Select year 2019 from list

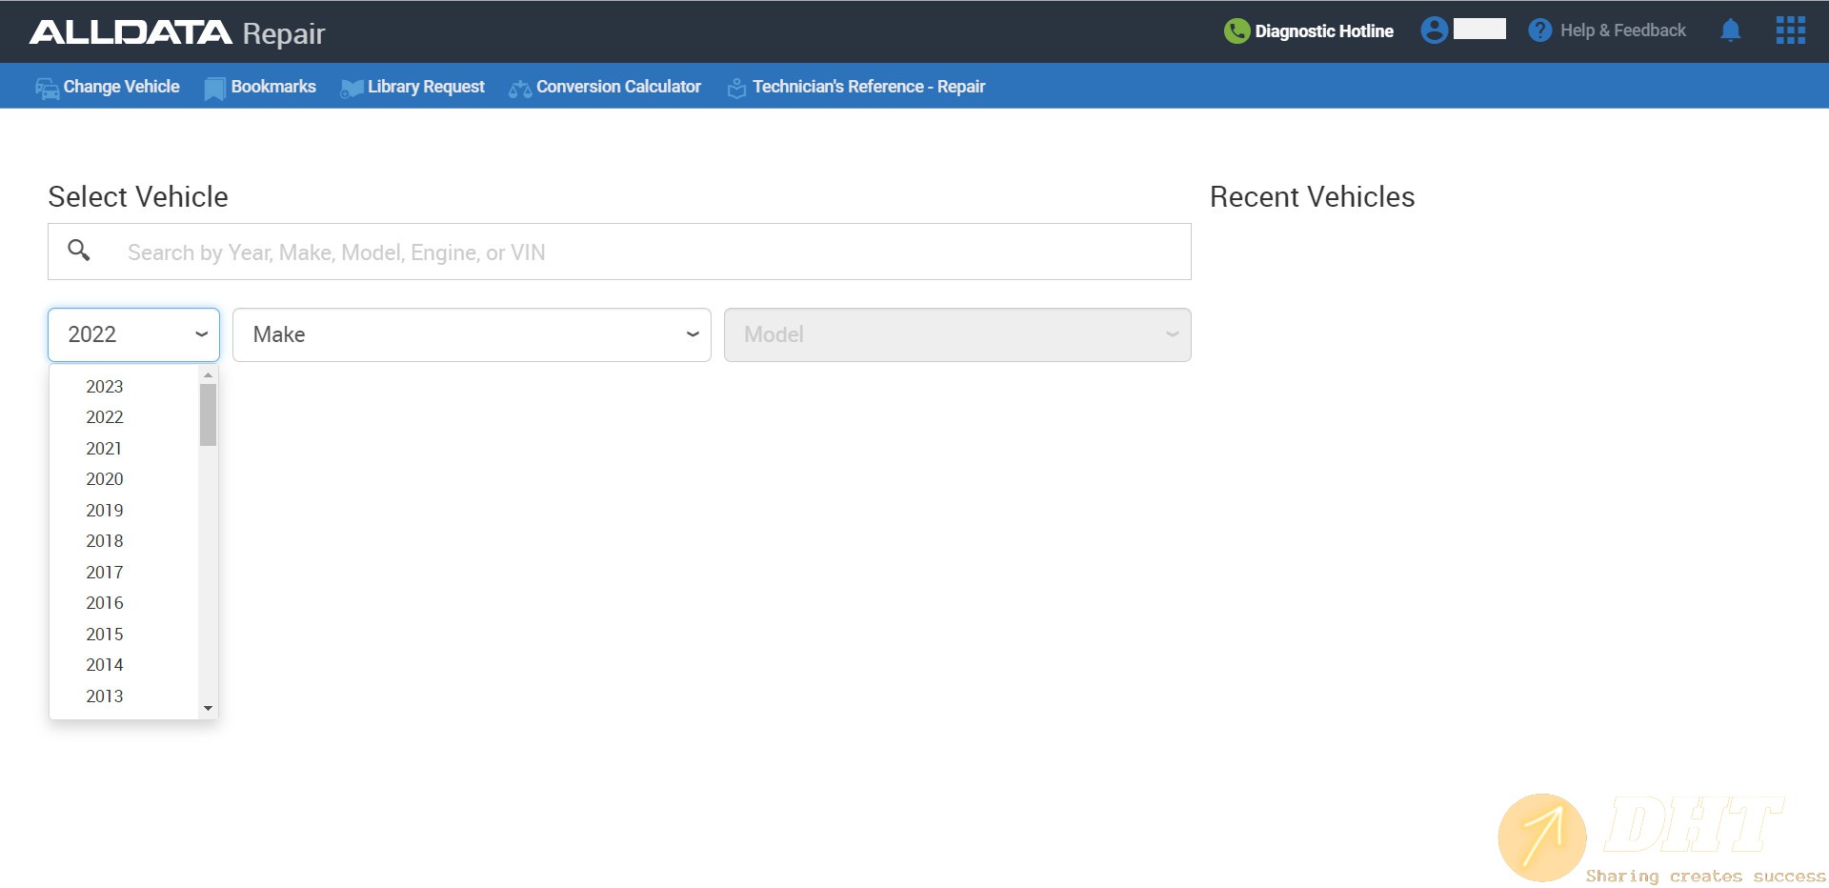coord(105,511)
